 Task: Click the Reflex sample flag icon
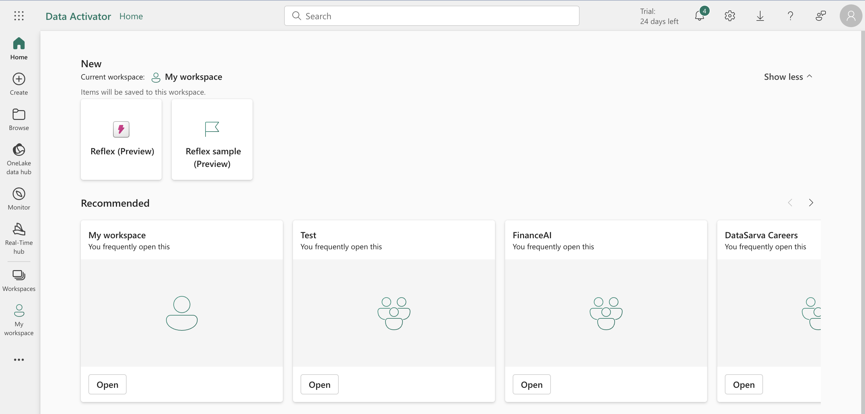click(212, 129)
